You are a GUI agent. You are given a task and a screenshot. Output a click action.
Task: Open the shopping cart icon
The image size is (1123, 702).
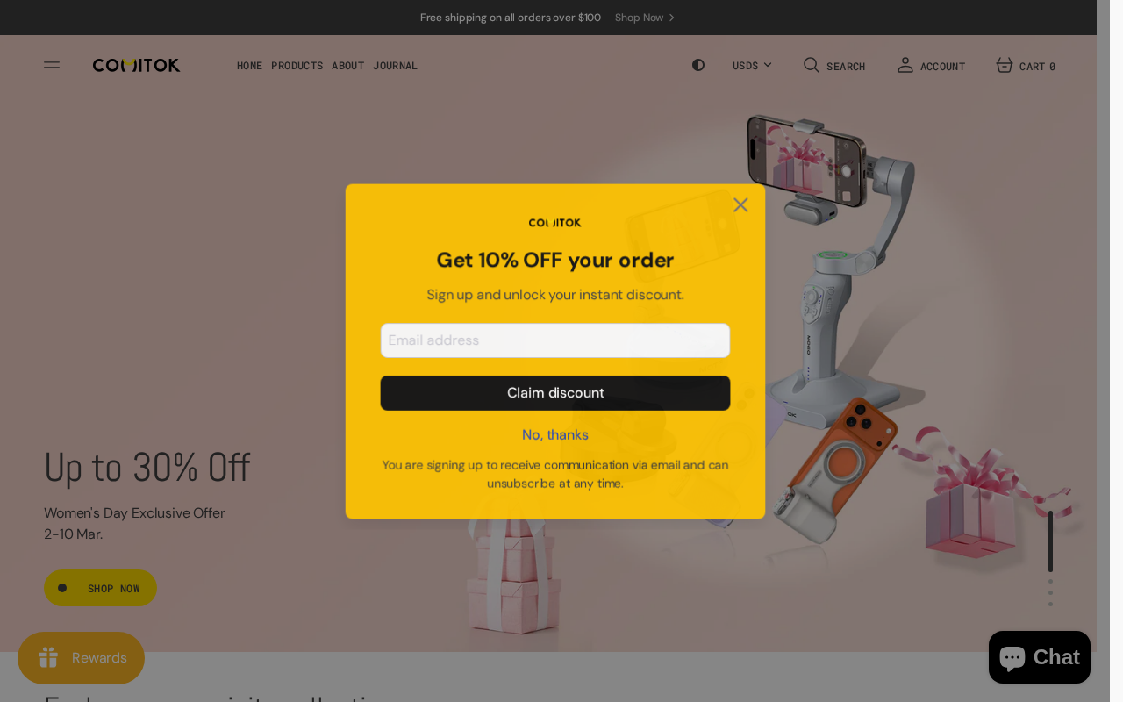click(x=1005, y=65)
